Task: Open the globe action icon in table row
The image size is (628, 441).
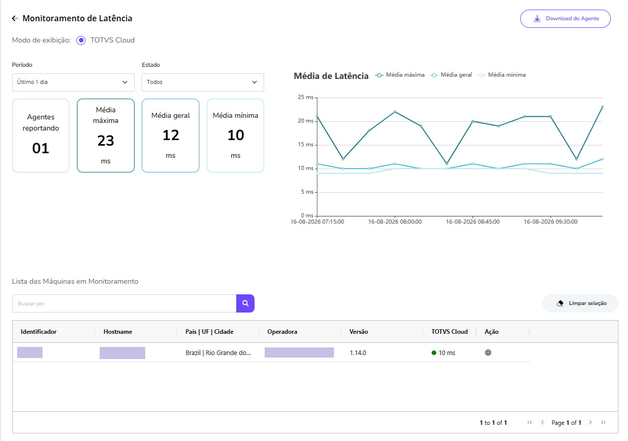Action: 488,352
